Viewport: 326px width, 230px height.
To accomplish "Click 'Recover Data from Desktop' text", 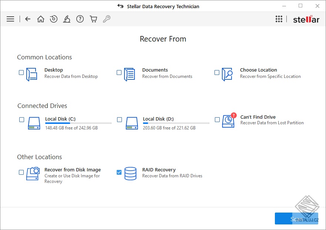I will coord(71,76).
